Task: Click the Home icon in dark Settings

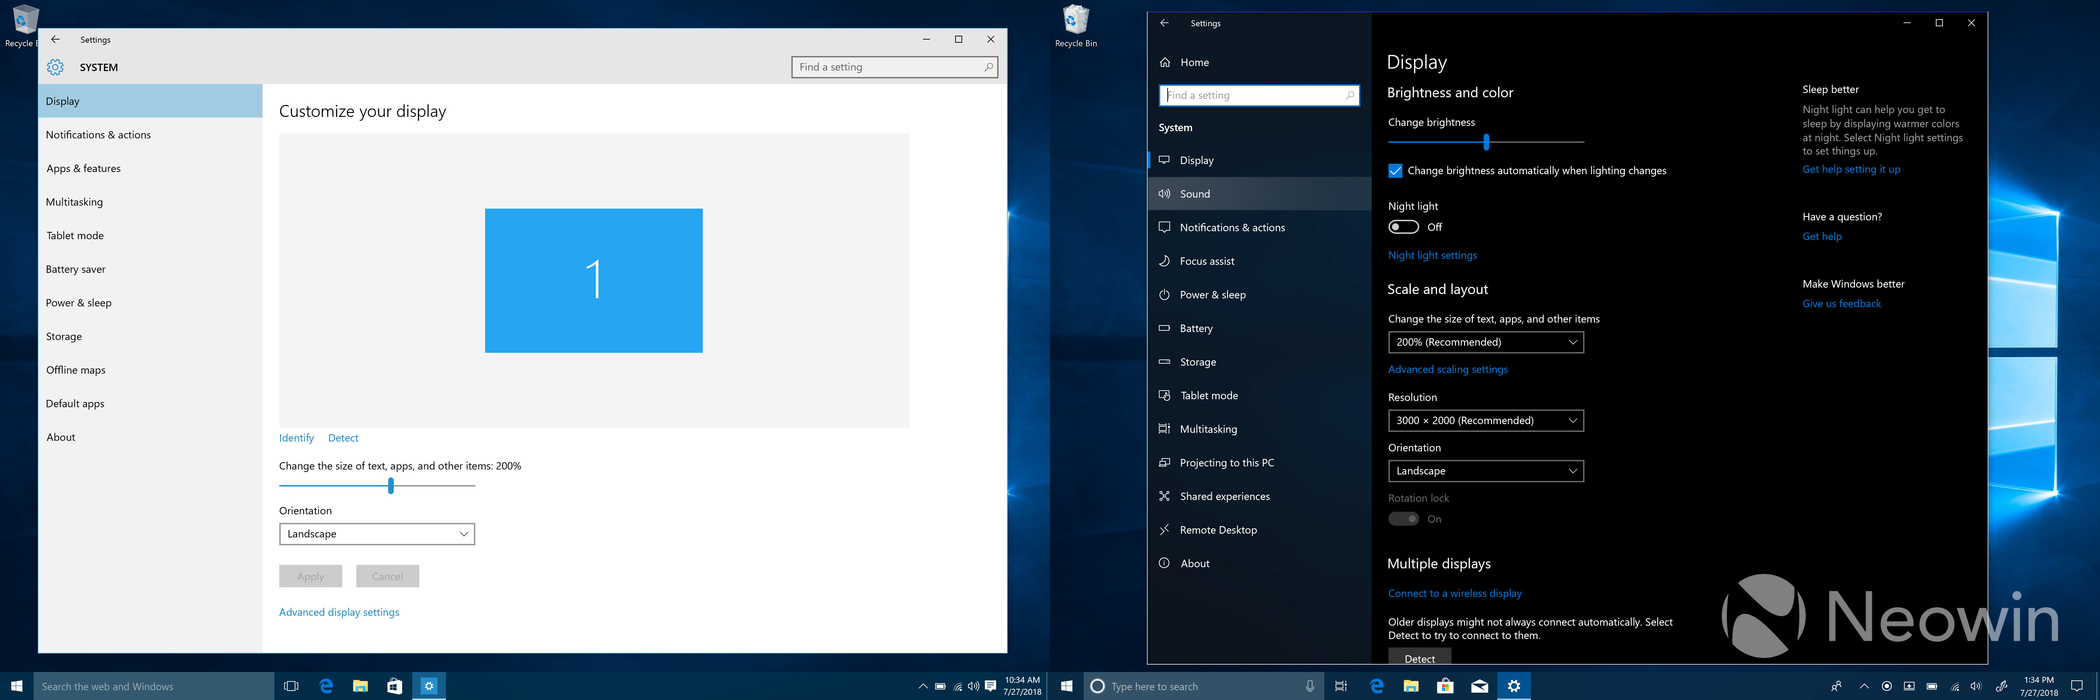Action: tap(1165, 62)
